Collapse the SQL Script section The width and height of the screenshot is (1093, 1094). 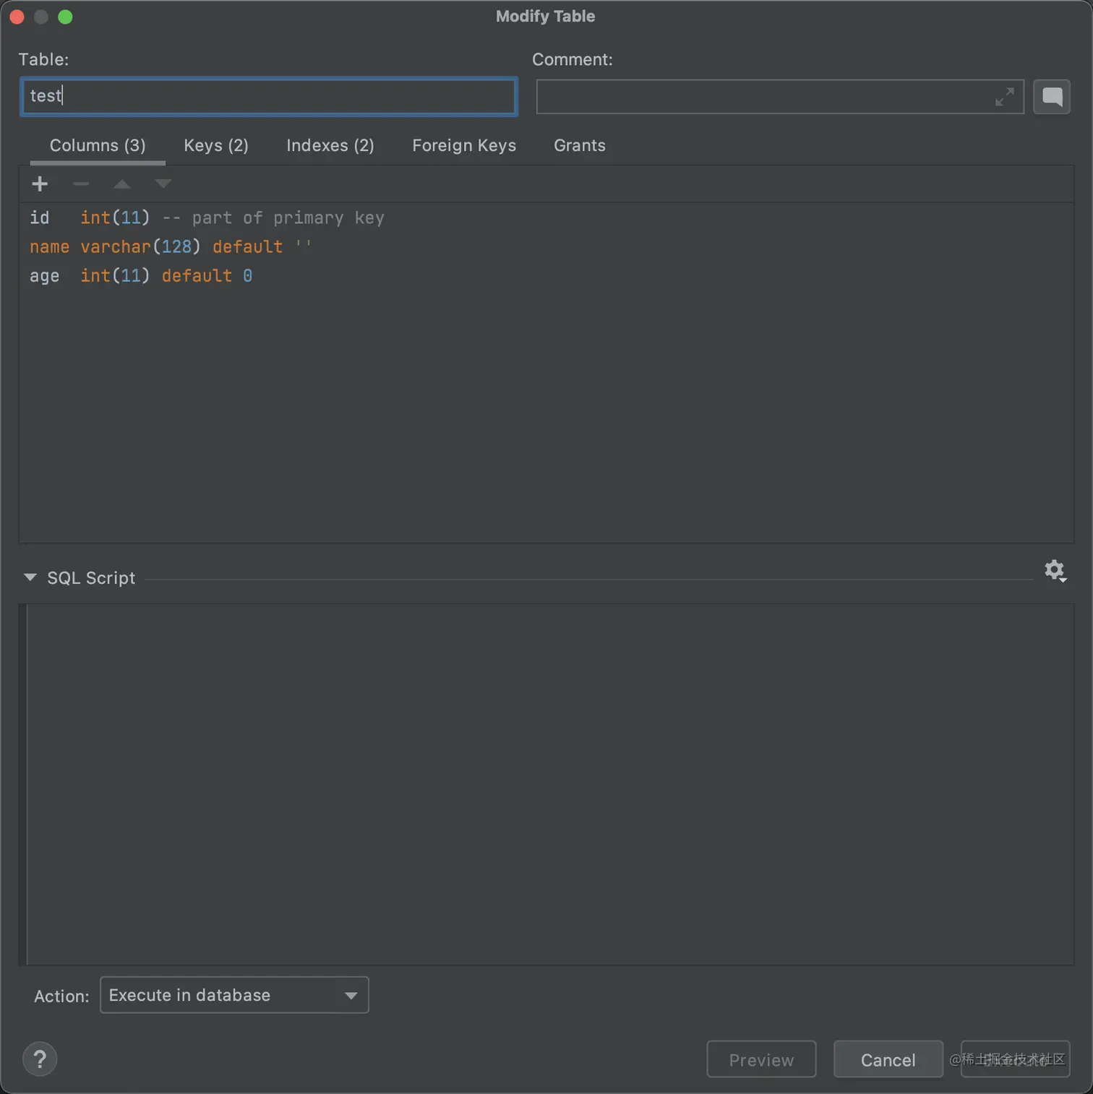point(30,577)
